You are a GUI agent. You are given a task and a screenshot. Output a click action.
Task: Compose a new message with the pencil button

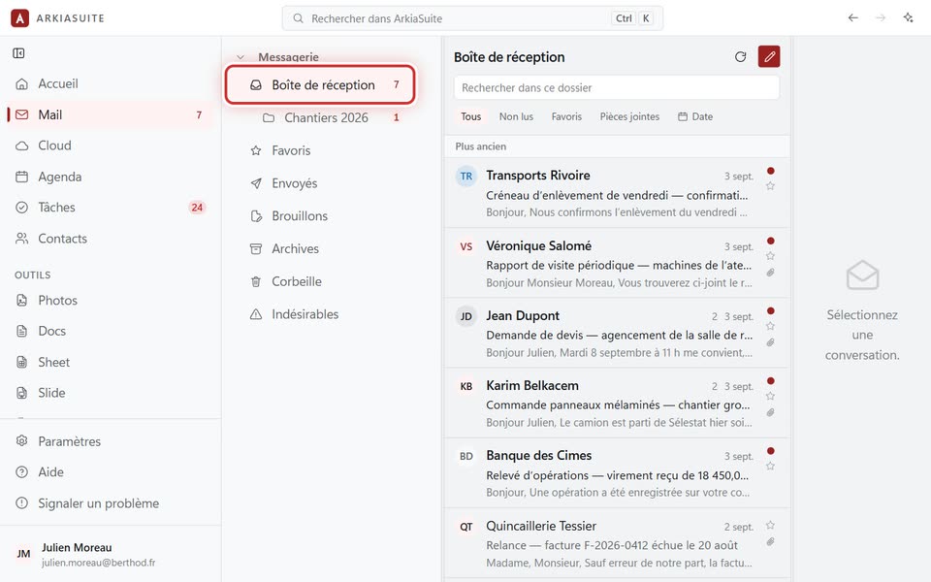[769, 57]
